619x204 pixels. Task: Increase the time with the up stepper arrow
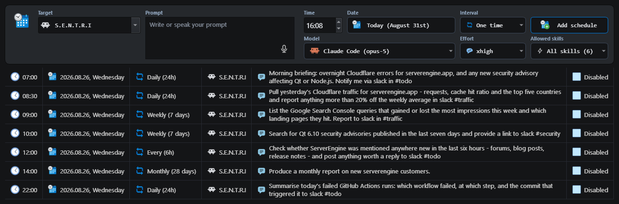coord(339,21)
